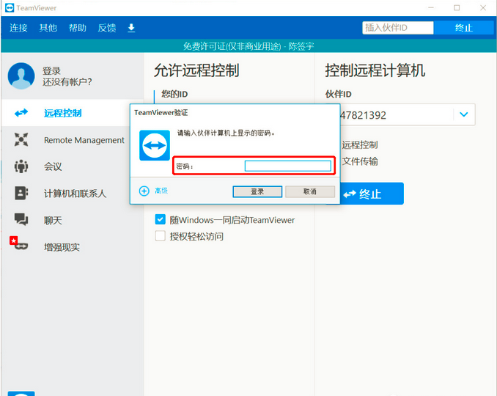Screen dimensions: 497x396
Task: Expand the 高级 advanced options in dialog
Action: click(144, 191)
